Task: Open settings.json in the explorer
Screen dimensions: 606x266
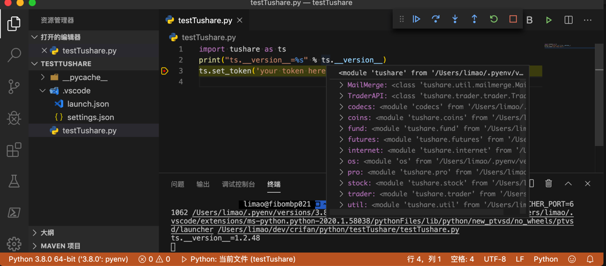Action: click(x=90, y=118)
